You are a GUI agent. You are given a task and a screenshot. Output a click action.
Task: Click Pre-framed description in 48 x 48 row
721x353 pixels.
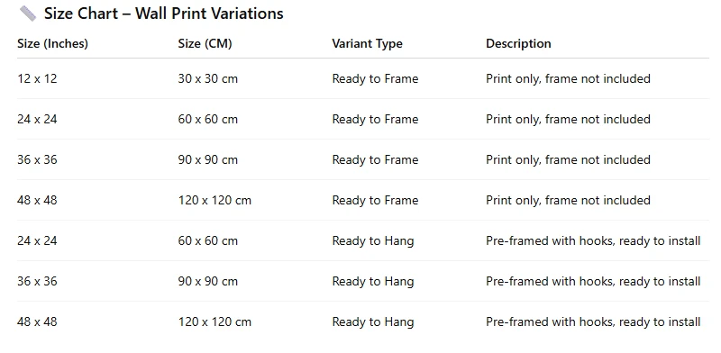point(593,321)
